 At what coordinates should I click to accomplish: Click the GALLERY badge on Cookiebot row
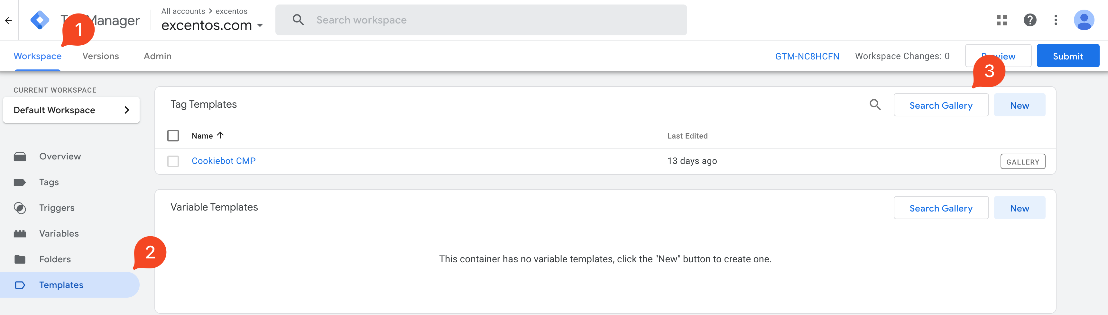[1022, 162]
